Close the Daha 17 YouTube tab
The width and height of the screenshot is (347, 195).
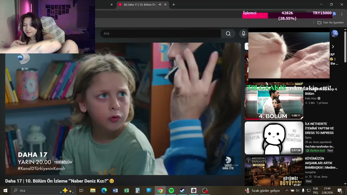165,5
